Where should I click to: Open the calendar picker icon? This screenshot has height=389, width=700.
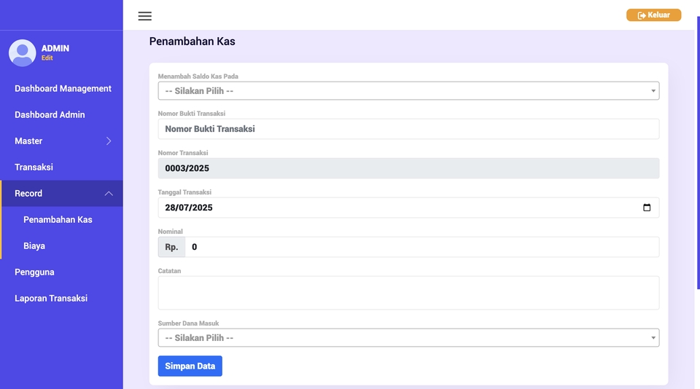647,208
